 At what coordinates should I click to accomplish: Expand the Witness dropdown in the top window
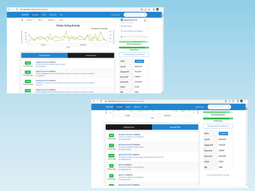tap(52, 20)
